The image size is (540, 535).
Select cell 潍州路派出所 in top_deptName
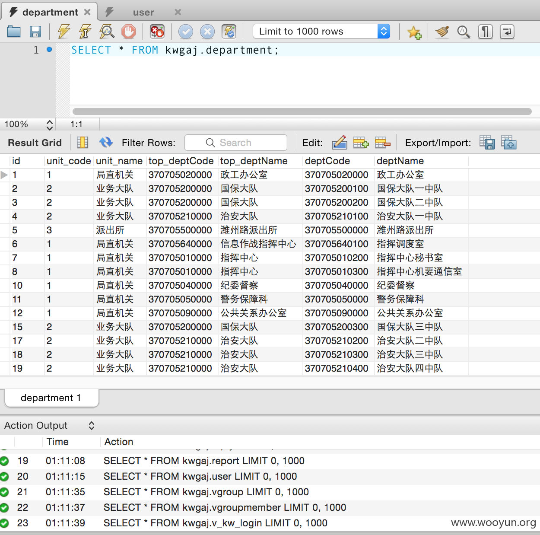click(260, 230)
